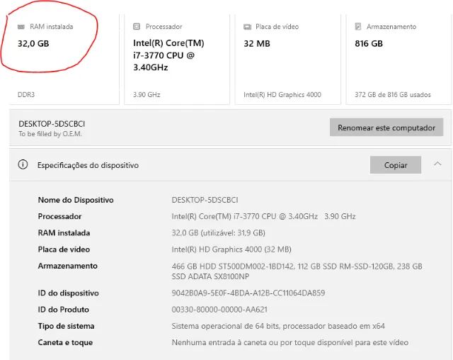Click the 466 GB HDD ST500DM002 storage value

pos(297,271)
